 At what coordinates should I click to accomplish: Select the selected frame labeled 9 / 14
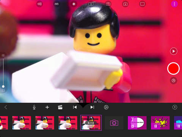click(x=91, y=123)
